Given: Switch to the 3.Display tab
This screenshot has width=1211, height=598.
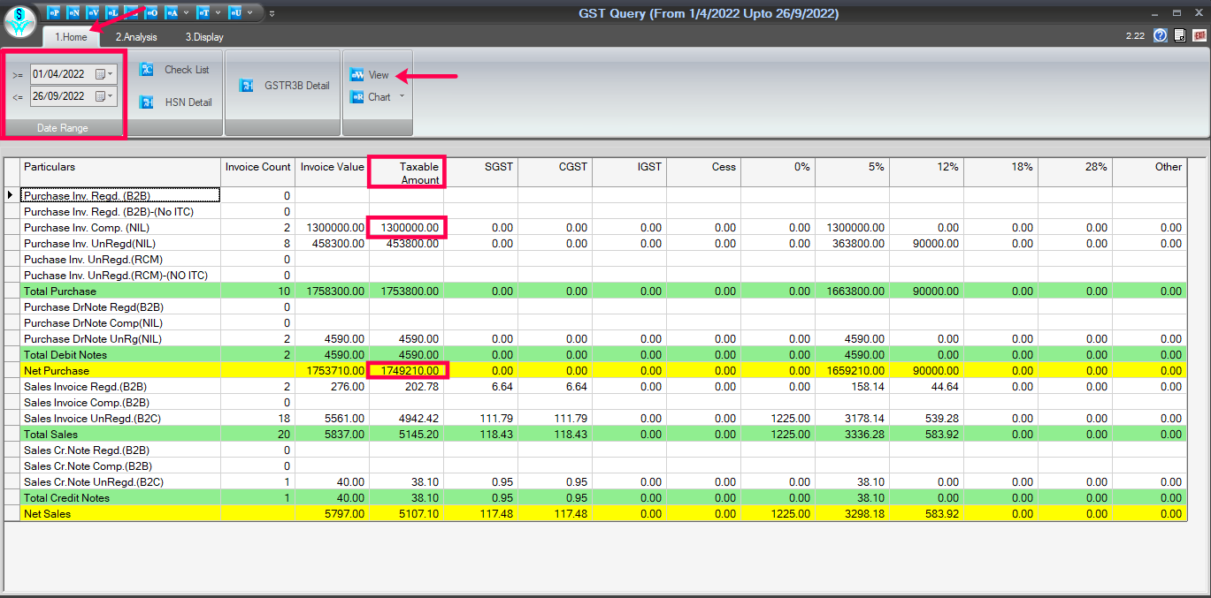Looking at the screenshot, I should pos(204,37).
